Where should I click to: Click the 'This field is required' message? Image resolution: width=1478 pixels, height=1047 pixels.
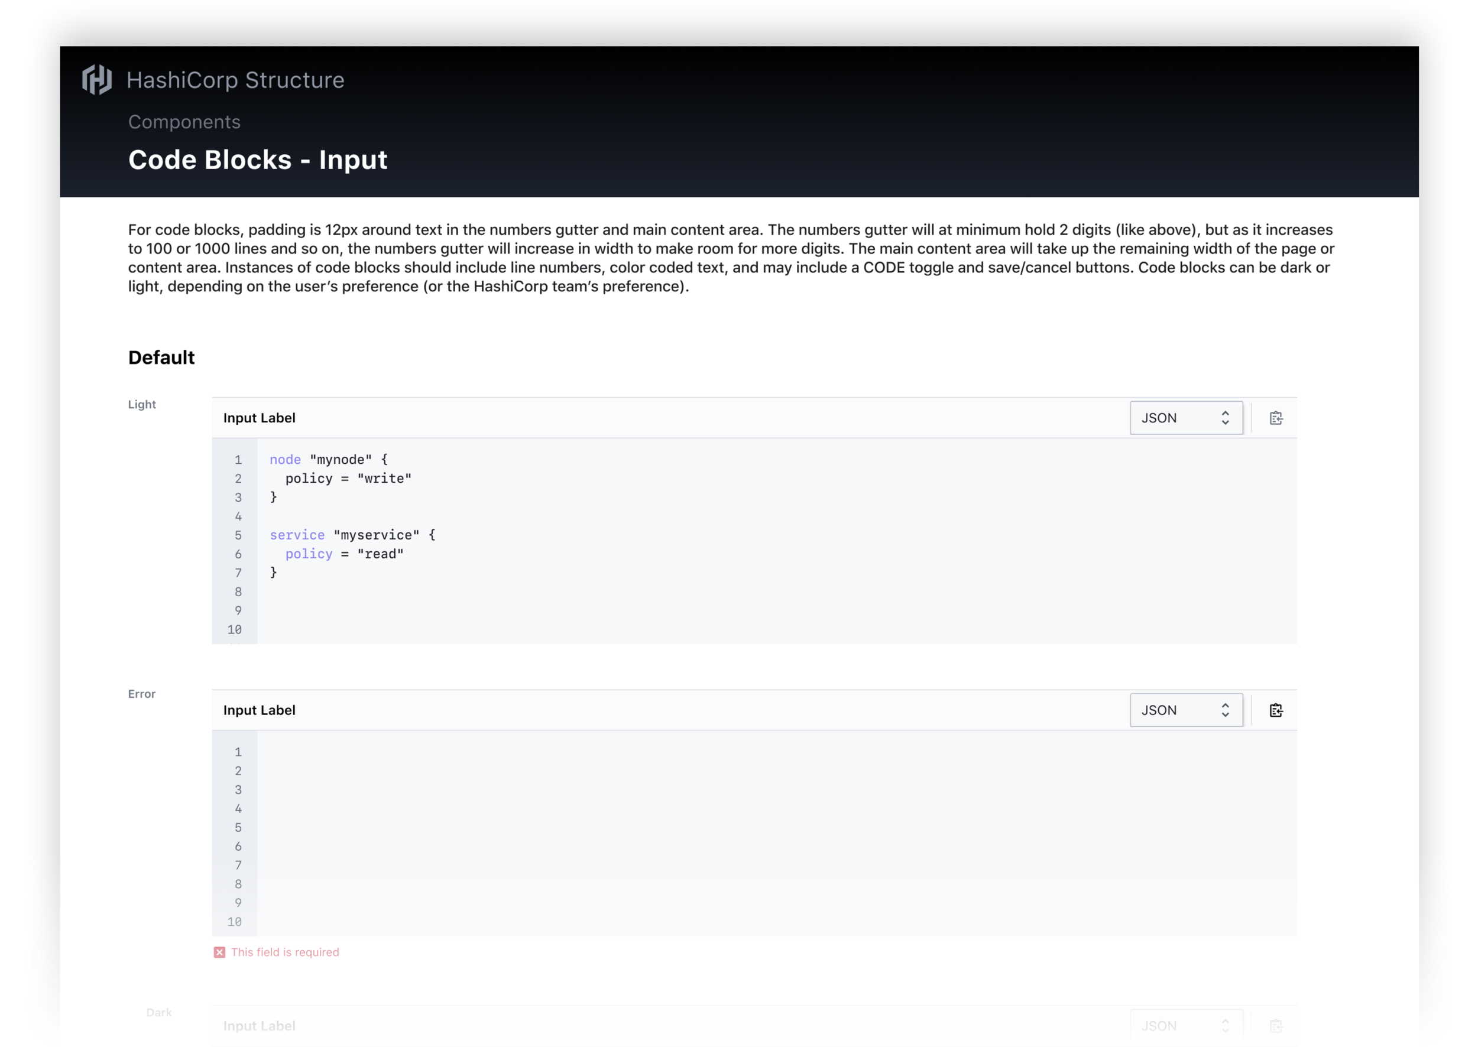284,952
